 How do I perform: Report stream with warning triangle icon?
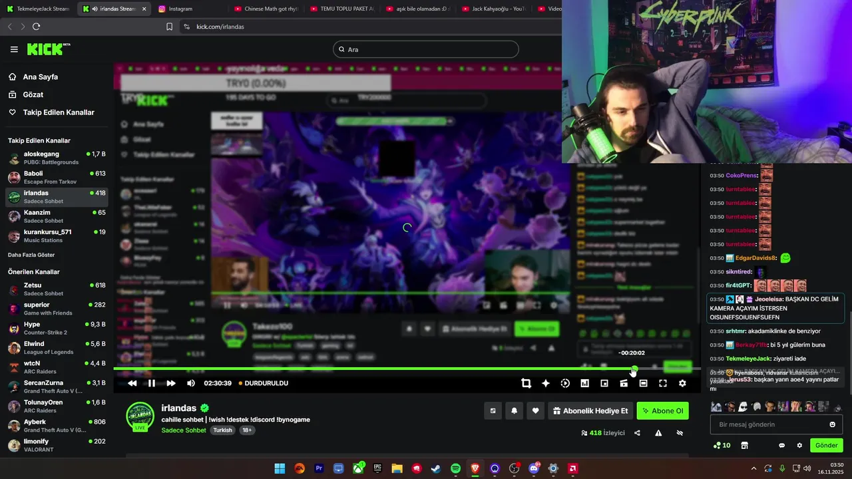(658, 433)
